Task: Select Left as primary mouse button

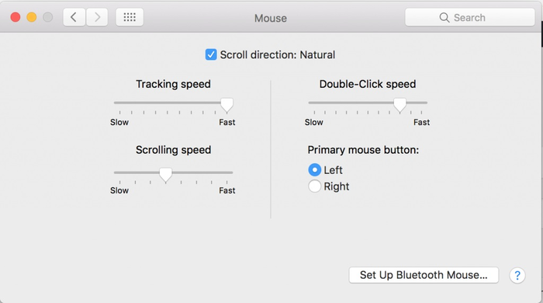Action: 314,170
